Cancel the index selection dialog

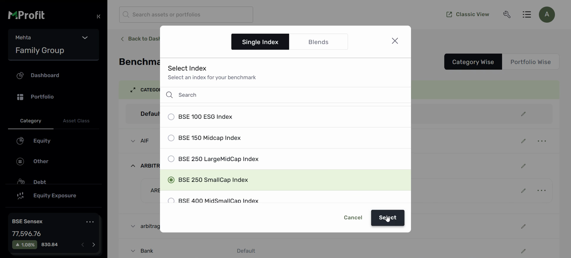pos(353,218)
